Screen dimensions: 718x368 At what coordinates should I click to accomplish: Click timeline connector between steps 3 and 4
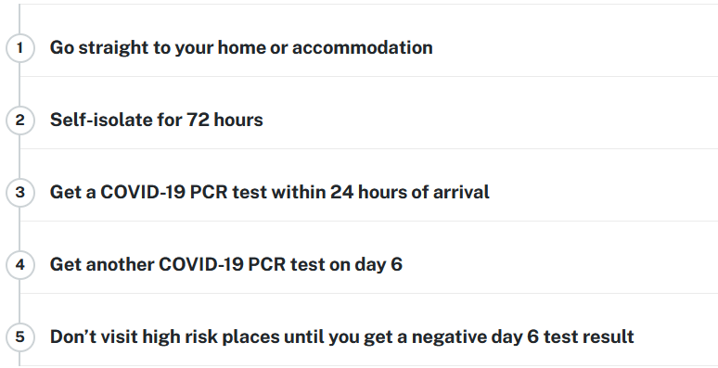click(x=19, y=228)
